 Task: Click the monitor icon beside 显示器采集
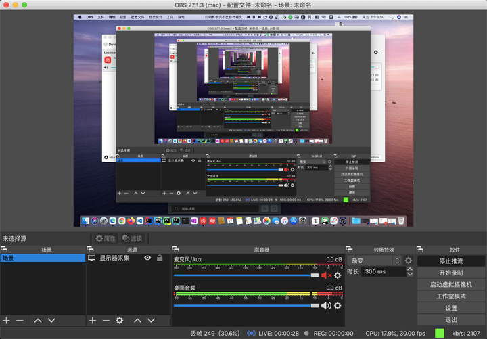91,258
